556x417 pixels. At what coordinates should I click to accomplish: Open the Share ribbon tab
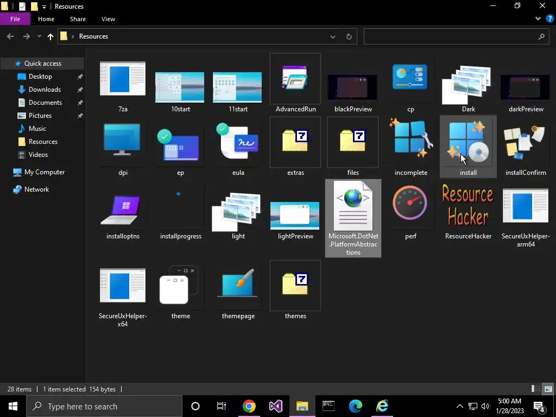(78, 19)
